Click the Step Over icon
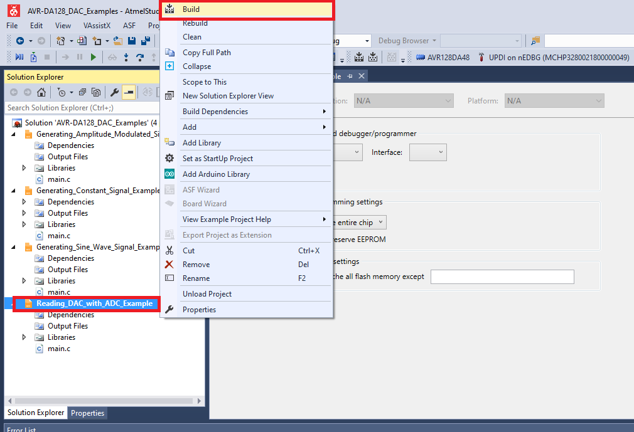634x432 pixels. coord(140,57)
